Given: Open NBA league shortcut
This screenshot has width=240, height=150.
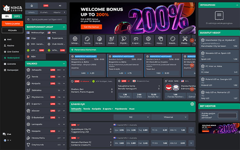Looking at the screenshot, I should tap(35, 56).
